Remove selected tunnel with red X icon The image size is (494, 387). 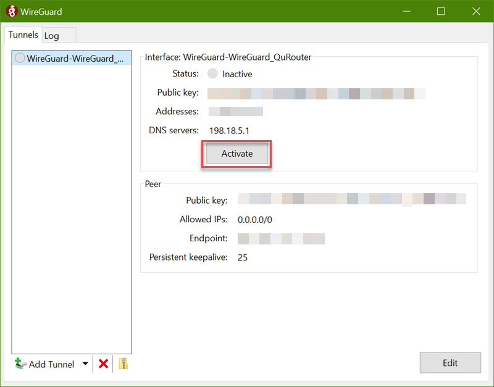(x=103, y=364)
